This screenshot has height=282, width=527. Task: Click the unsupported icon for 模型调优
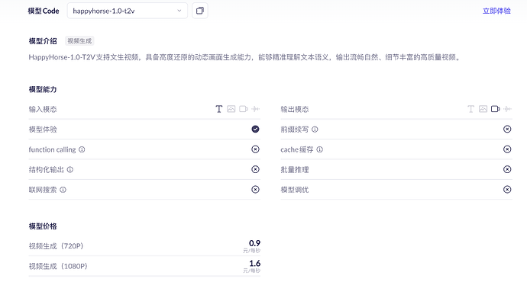coord(507,190)
